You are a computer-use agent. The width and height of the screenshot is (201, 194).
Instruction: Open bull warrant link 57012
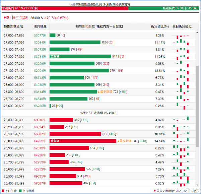pyautogui.click(x=40, y=148)
